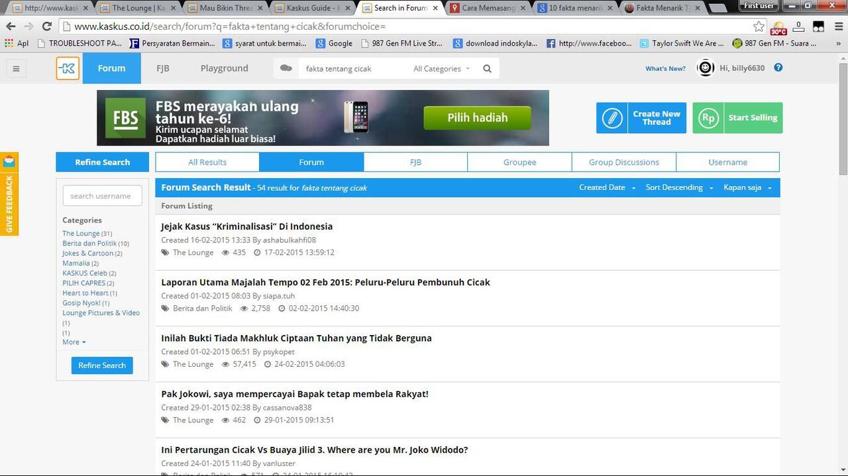Select the Group Discussions tab
This screenshot has height=476, width=848.
click(624, 162)
